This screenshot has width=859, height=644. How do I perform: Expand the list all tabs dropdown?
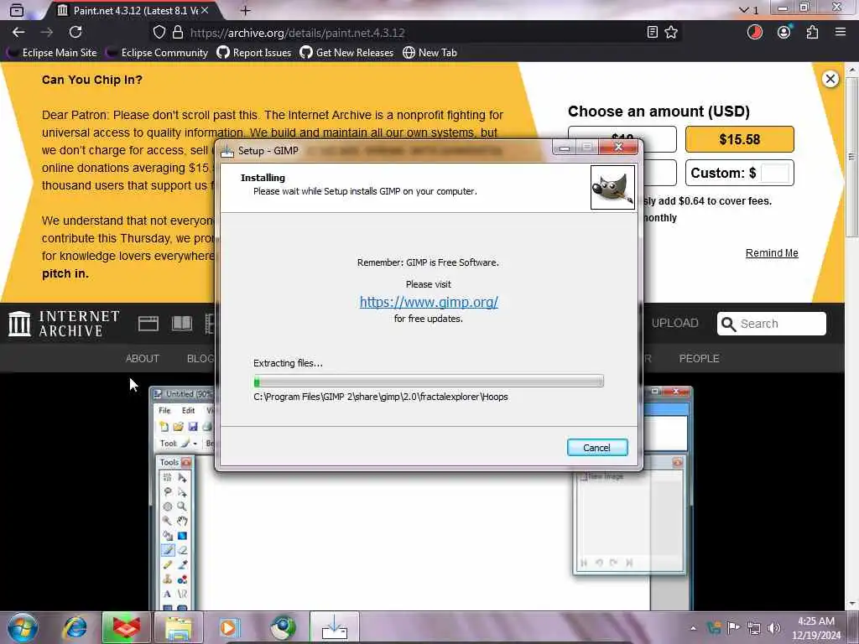(743, 10)
